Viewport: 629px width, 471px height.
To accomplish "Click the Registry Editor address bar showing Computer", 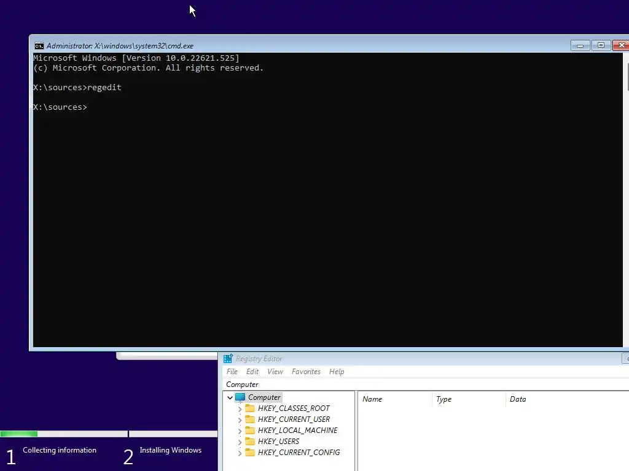I will point(425,385).
